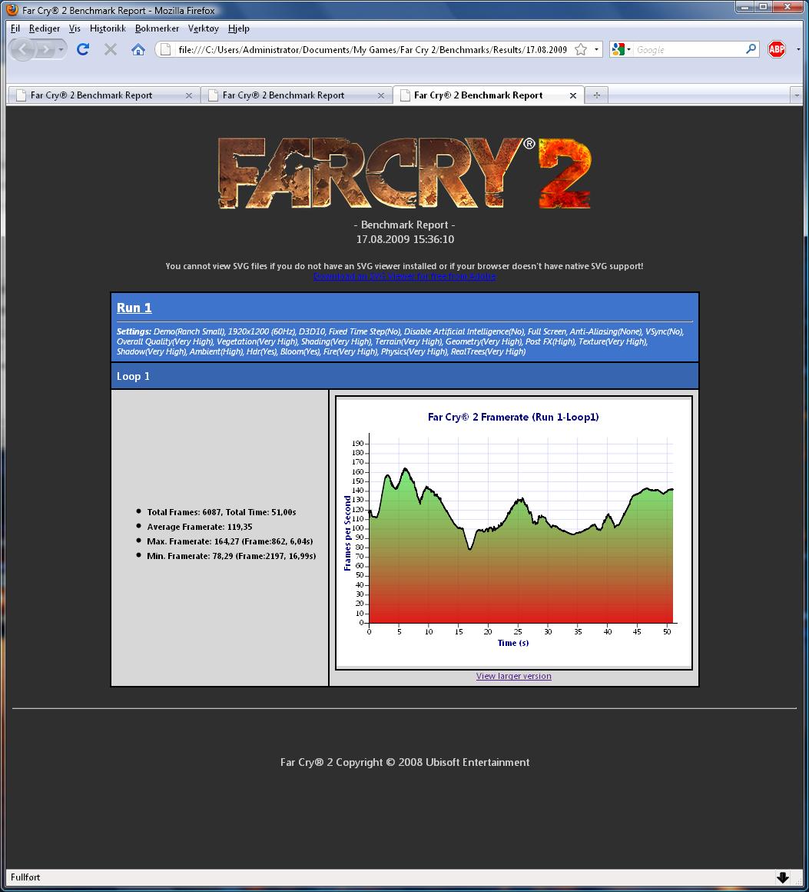Click the Google search input field
The image size is (809, 892).
[689, 49]
